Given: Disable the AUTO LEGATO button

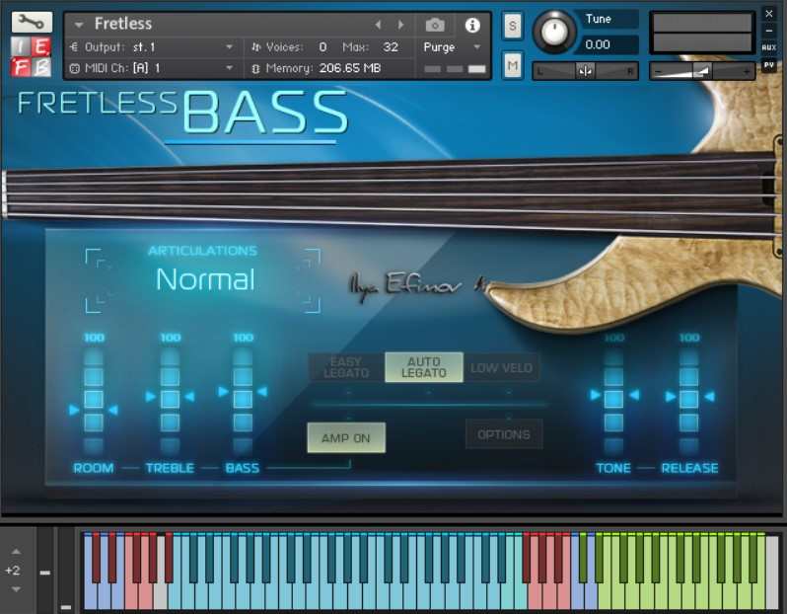Looking at the screenshot, I should pyautogui.click(x=424, y=367).
